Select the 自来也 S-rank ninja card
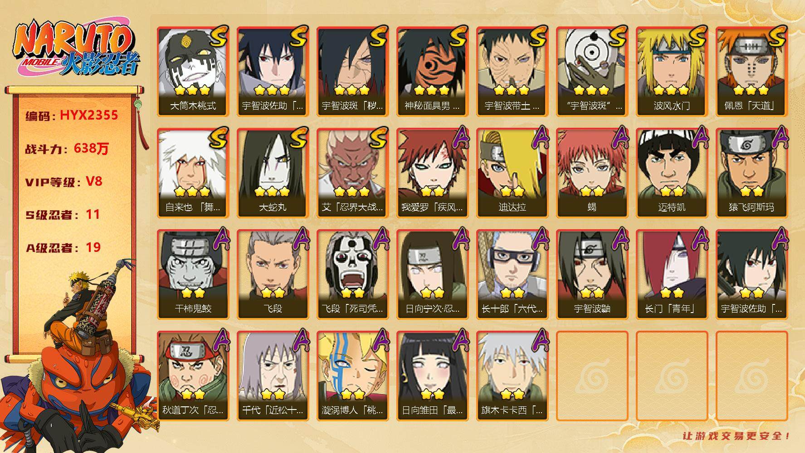This screenshot has width=805, height=453. (193, 173)
